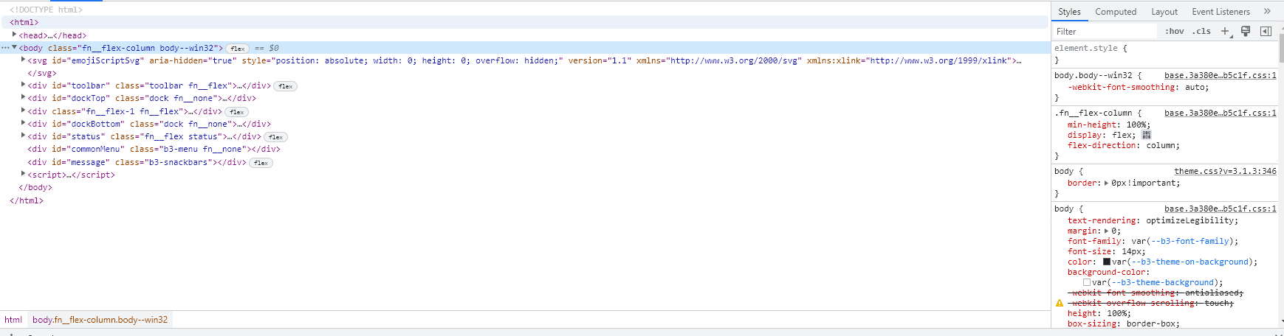Click the flex-direction column value
The width and height of the screenshot is (1284, 336).
[x=1162, y=145]
